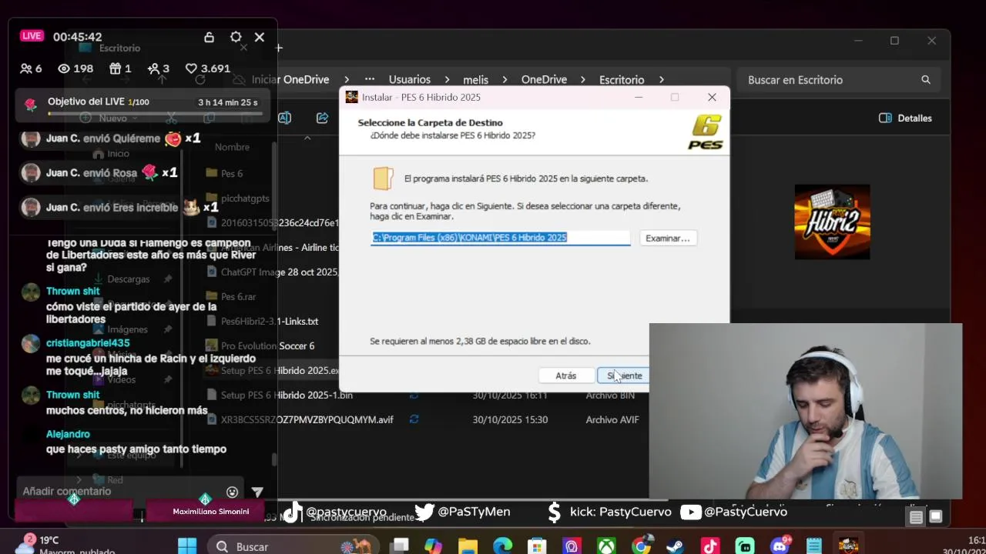986x554 pixels.
Task: Toggle the Detalles pane in File Explorer
Action: (x=906, y=118)
